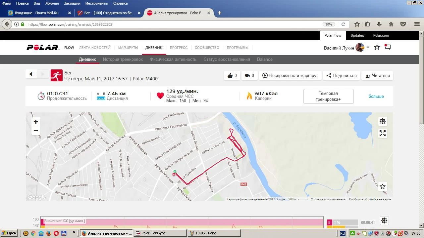Open the Читатели followers button
424x238 pixels.
tap(377, 76)
